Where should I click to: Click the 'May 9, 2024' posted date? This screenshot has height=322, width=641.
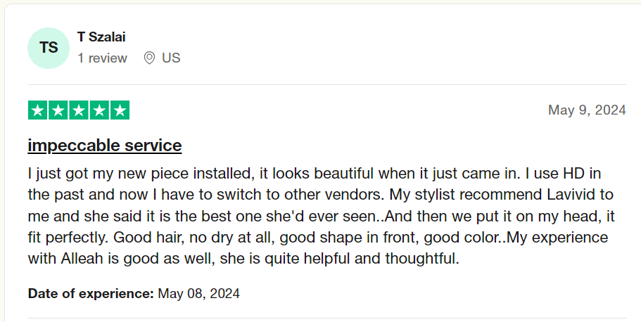point(587,110)
